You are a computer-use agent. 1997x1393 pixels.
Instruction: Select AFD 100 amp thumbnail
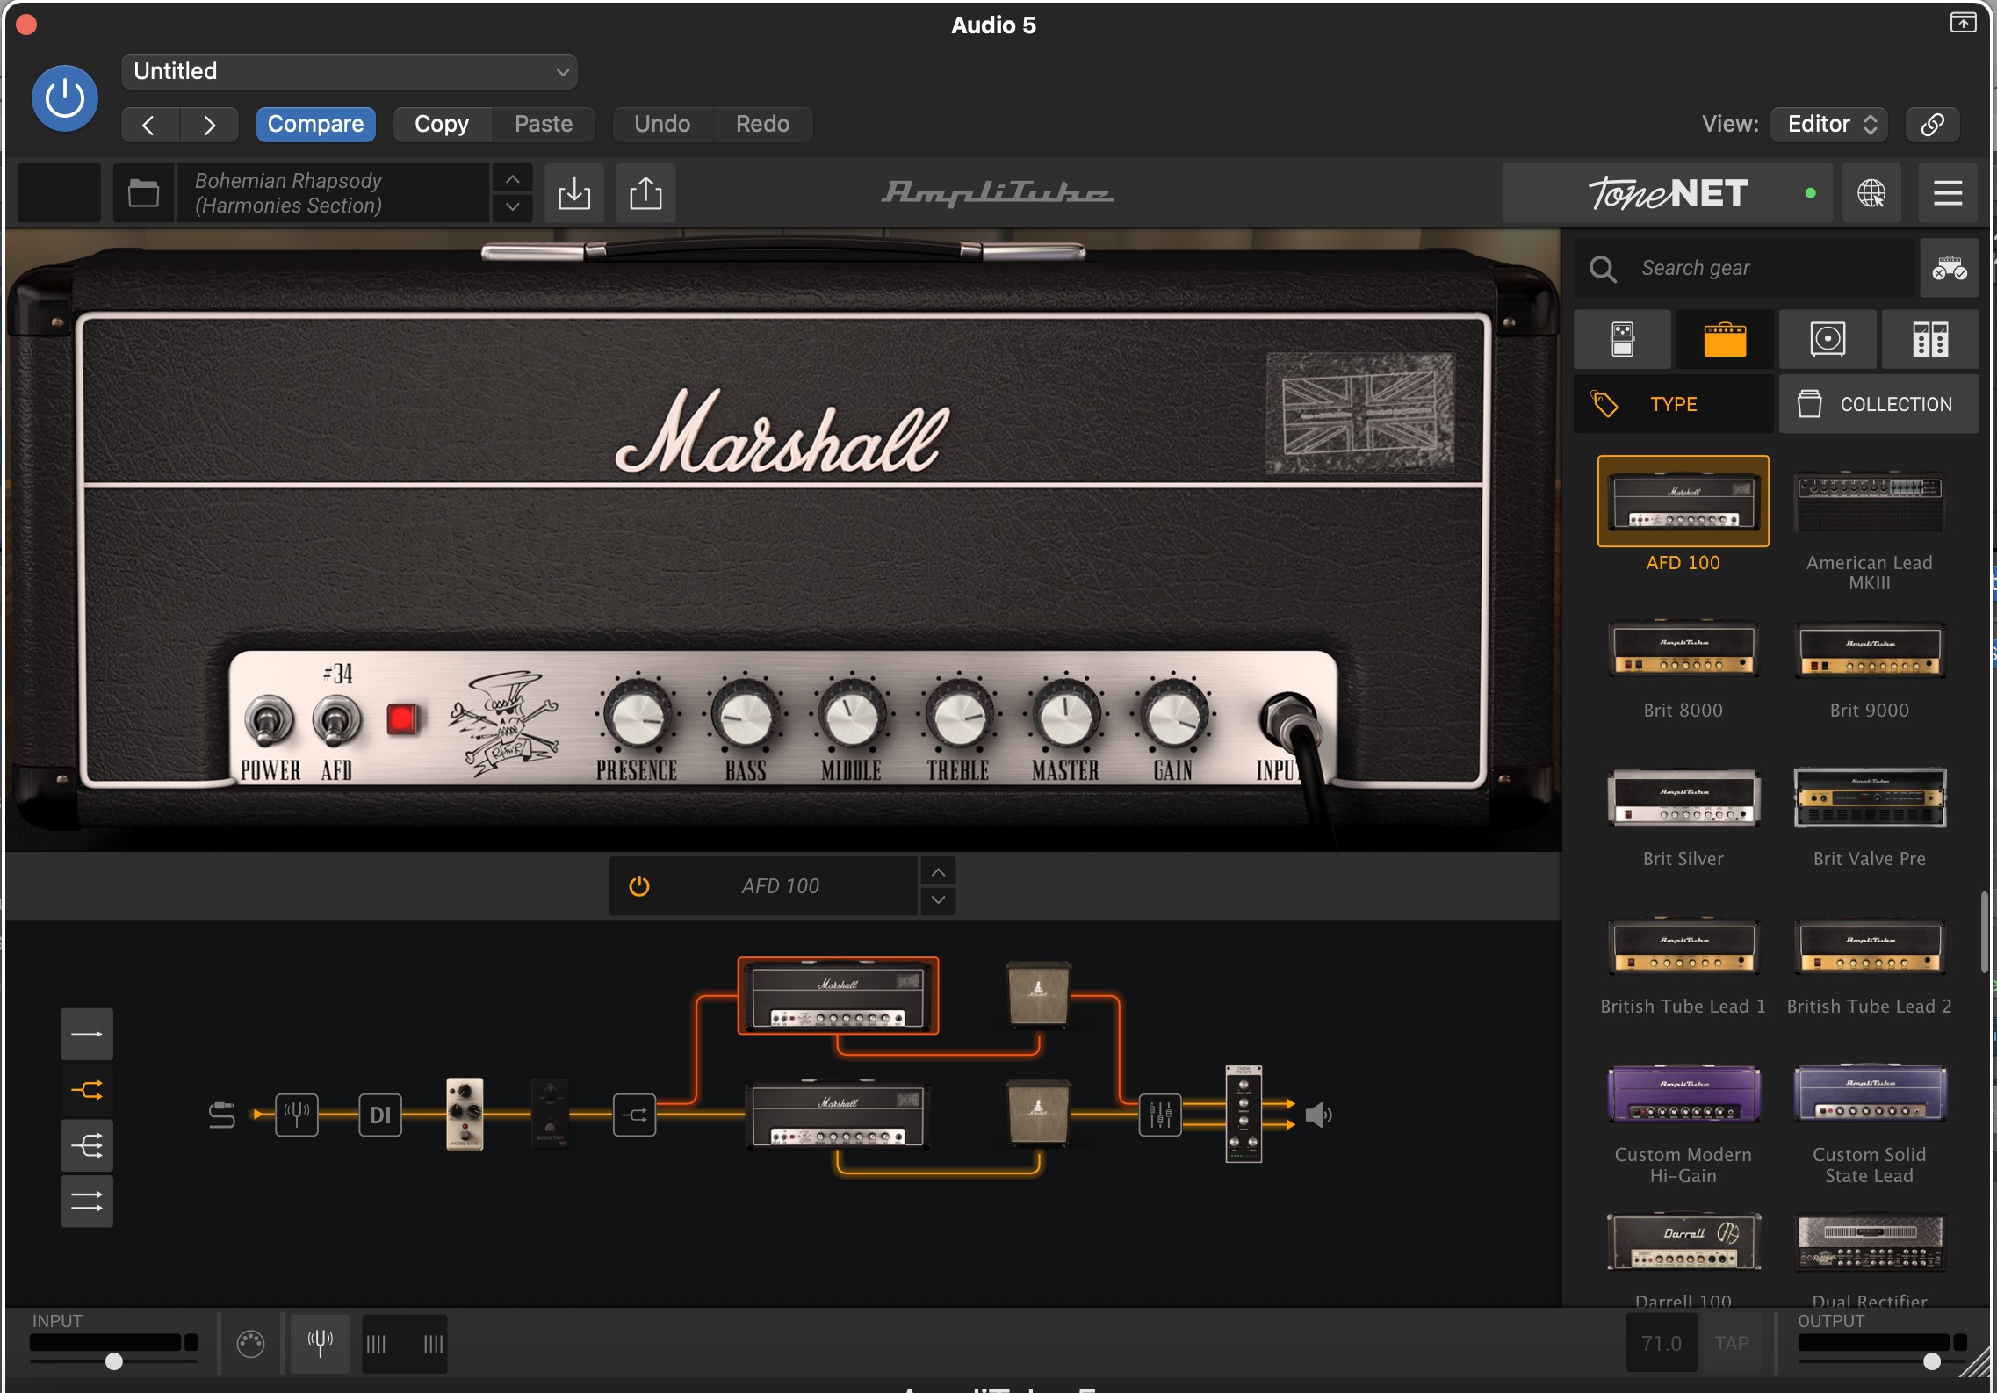click(1683, 502)
